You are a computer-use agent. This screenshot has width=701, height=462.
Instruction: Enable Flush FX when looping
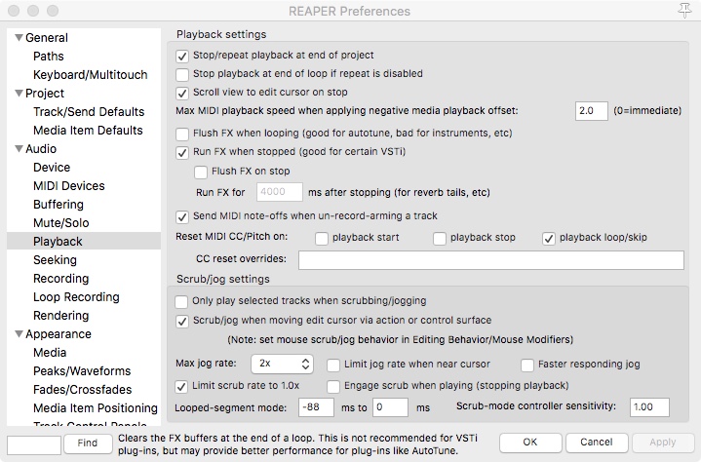[x=182, y=134]
